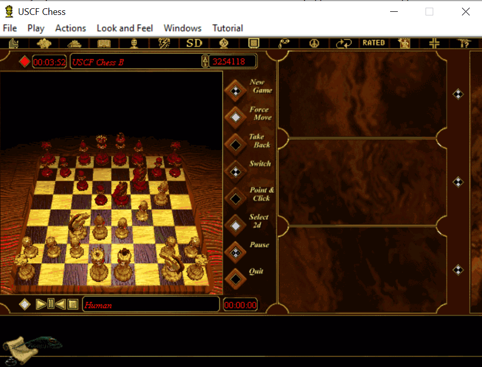The image size is (482, 367).
Task: Click the lightning bolt icon in the toolbar
Action: [x=164, y=43]
